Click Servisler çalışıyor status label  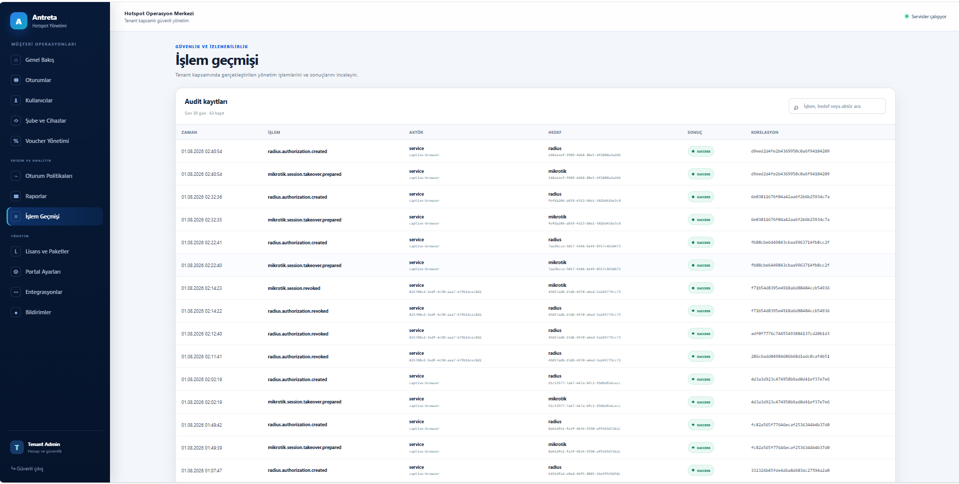(x=929, y=17)
